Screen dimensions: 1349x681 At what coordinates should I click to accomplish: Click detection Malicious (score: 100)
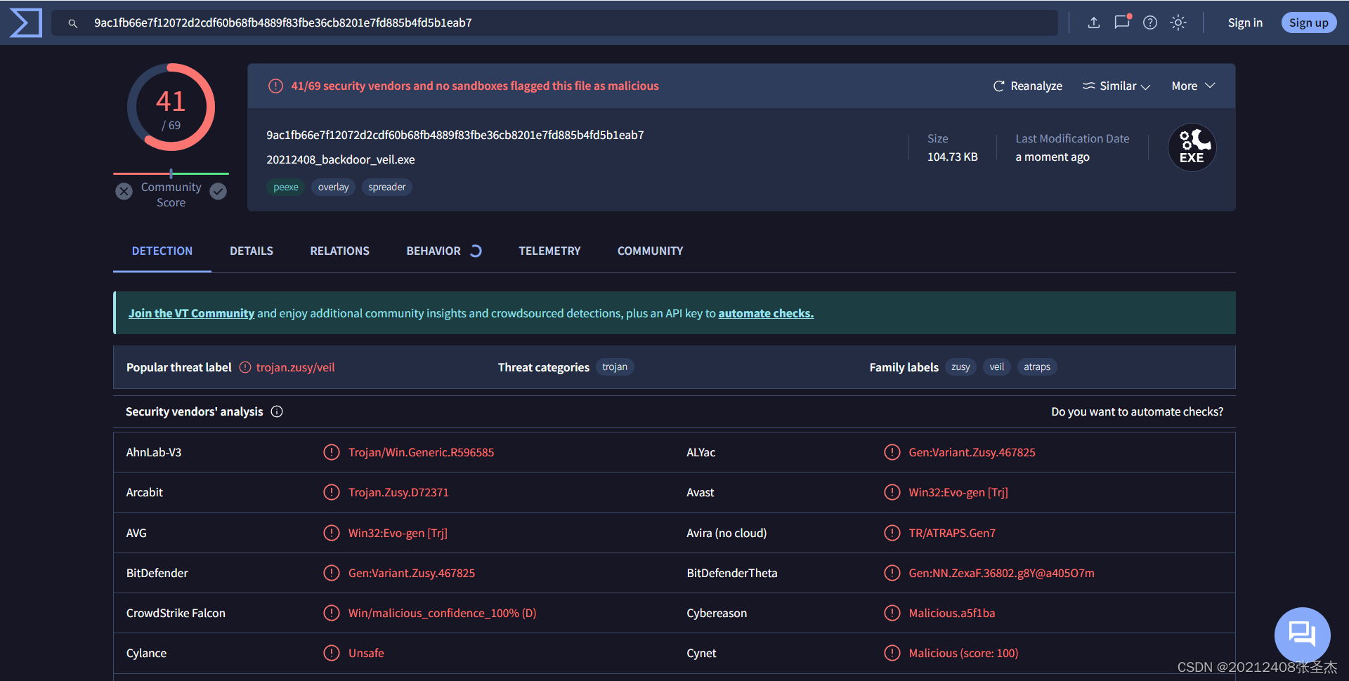(x=963, y=653)
